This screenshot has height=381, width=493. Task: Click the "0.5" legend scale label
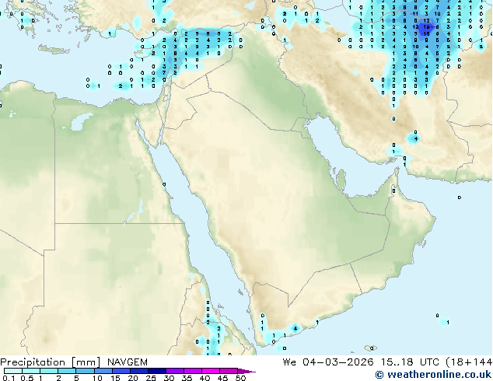click(27, 378)
